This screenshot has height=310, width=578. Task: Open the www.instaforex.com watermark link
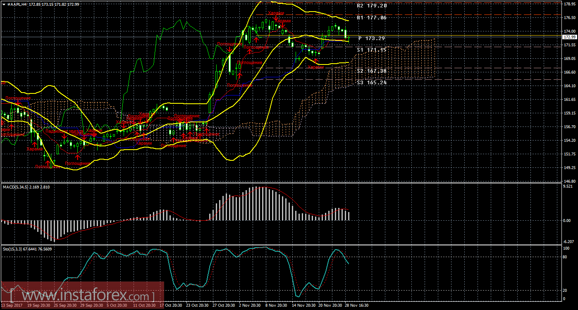pos(83,296)
